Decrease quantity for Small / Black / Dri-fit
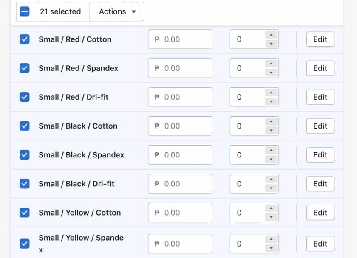 click(x=271, y=188)
